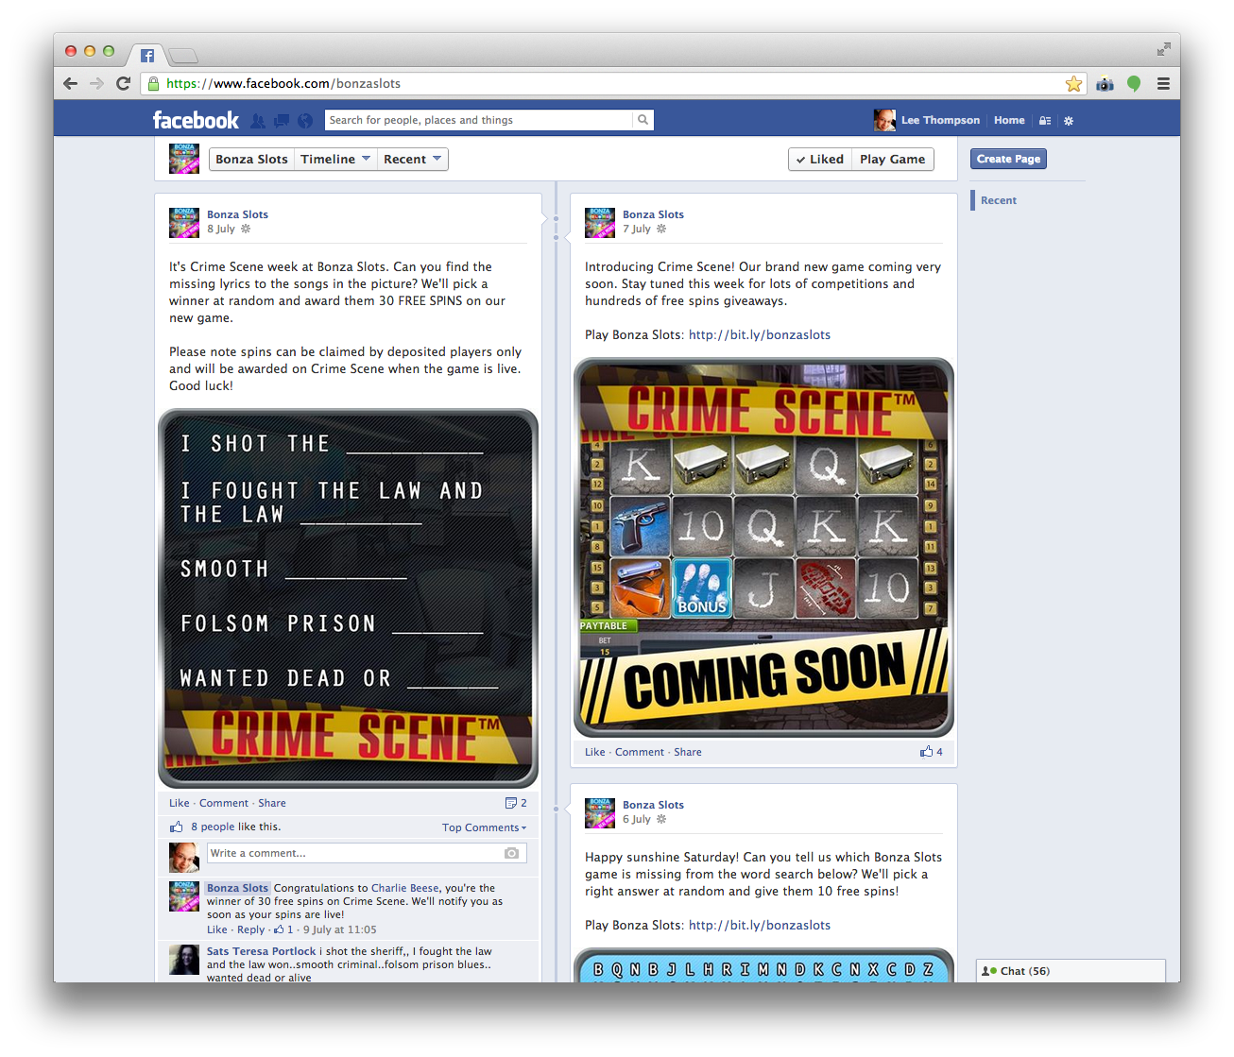Click the 8 July date link
1234x1057 pixels.
tap(221, 229)
